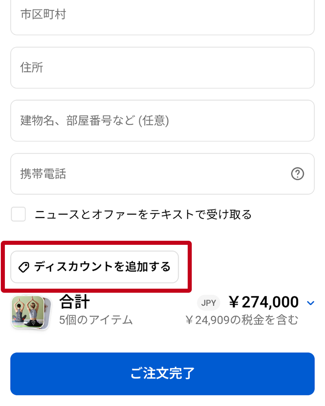Click the JPY currency badge
This screenshot has height=406, width=325.
coord(208,303)
